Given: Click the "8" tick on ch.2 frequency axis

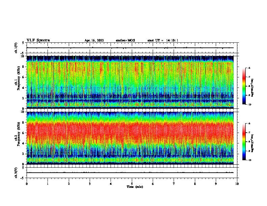Looking at the screenshot, I should pyautogui.click(x=24, y=123).
